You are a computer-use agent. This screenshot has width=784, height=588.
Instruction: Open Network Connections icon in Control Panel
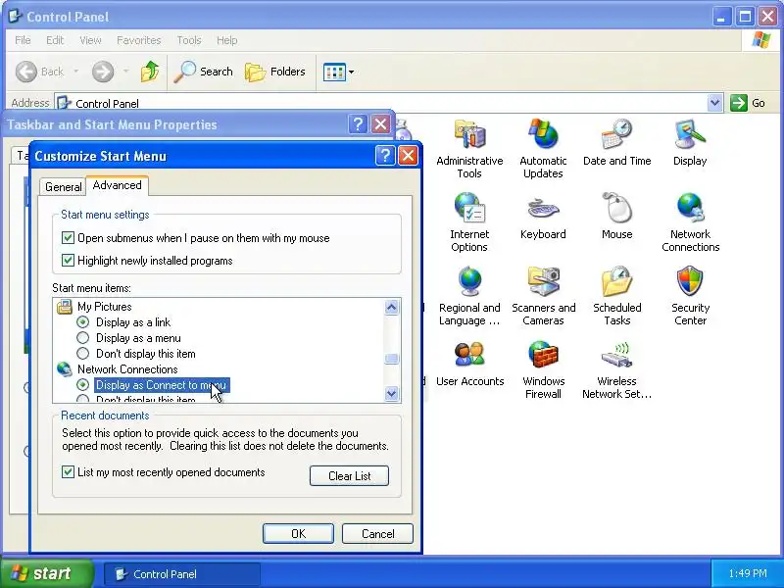[690, 208]
